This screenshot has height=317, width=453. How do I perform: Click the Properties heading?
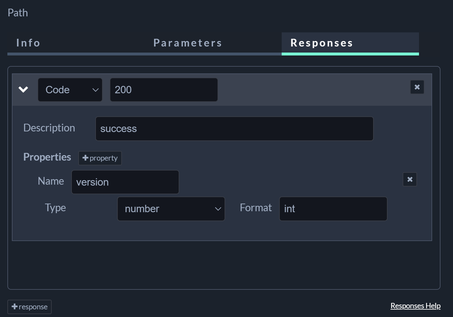[47, 157]
